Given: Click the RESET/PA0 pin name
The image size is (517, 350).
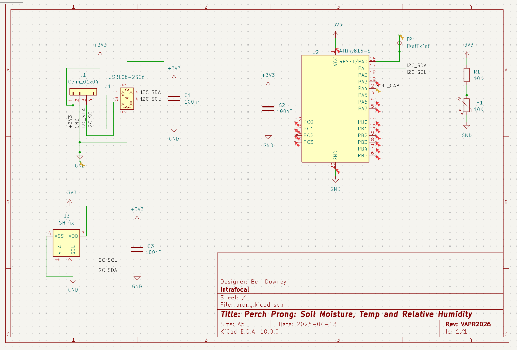Looking at the screenshot, I should [353, 62].
